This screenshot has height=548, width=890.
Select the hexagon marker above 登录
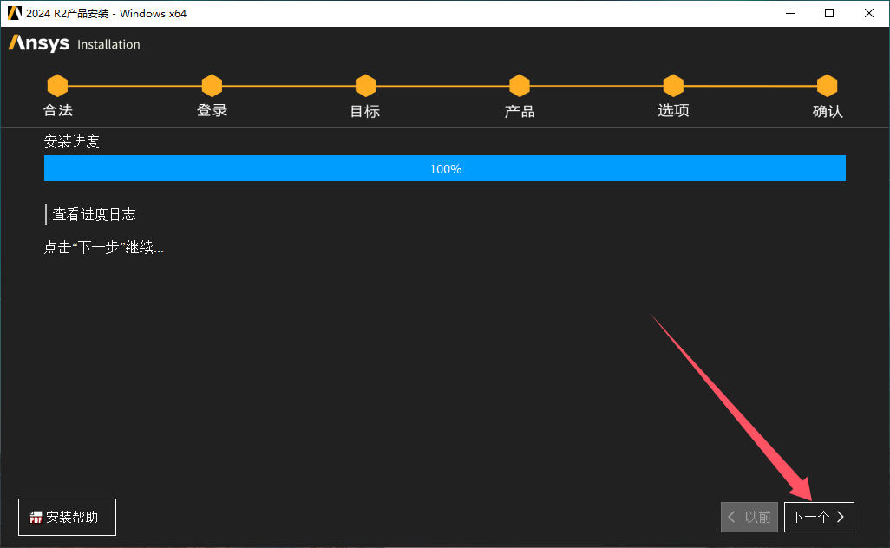(212, 86)
